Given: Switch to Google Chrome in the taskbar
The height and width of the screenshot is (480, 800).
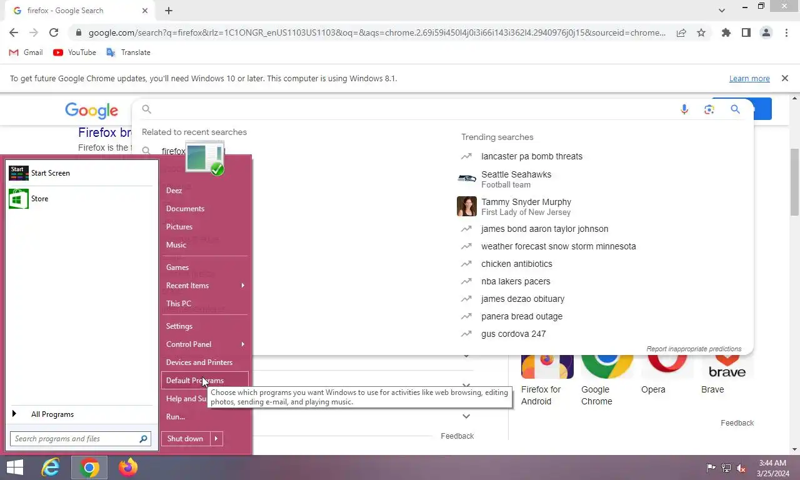Looking at the screenshot, I should pos(89,467).
